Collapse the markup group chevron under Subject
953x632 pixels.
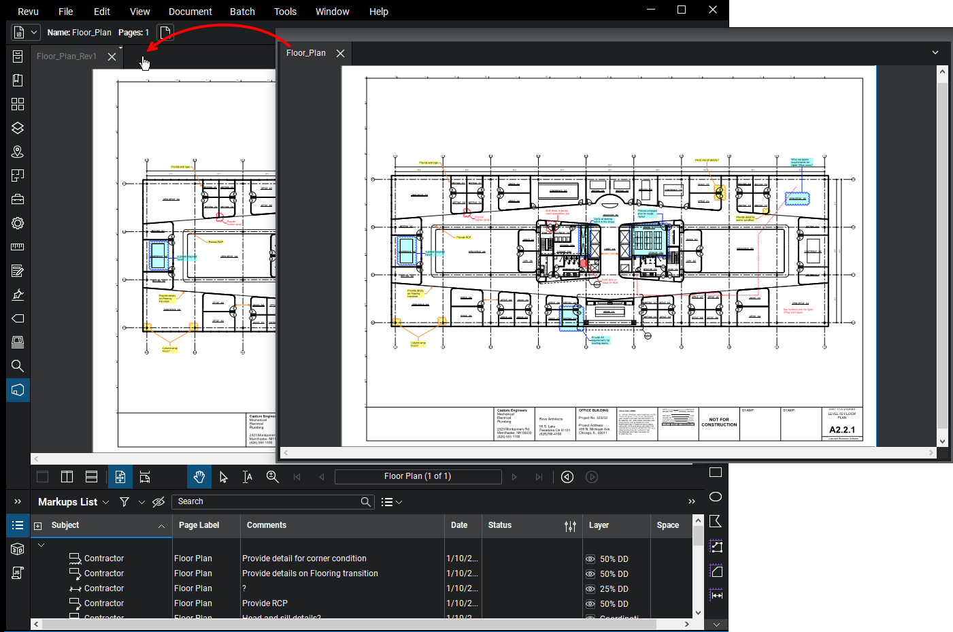point(41,545)
